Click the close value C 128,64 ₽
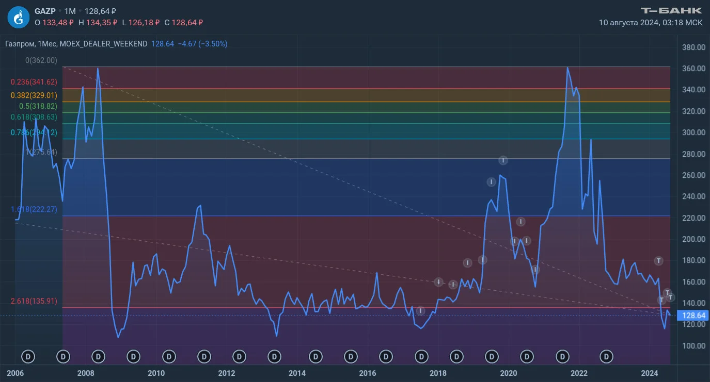 pyautogui.click(x=183, y=22)
